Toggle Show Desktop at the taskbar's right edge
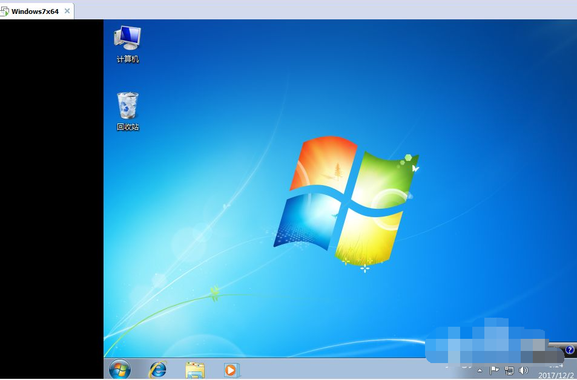577x380 pixels. pyautogui.click(x=575, y=370)
